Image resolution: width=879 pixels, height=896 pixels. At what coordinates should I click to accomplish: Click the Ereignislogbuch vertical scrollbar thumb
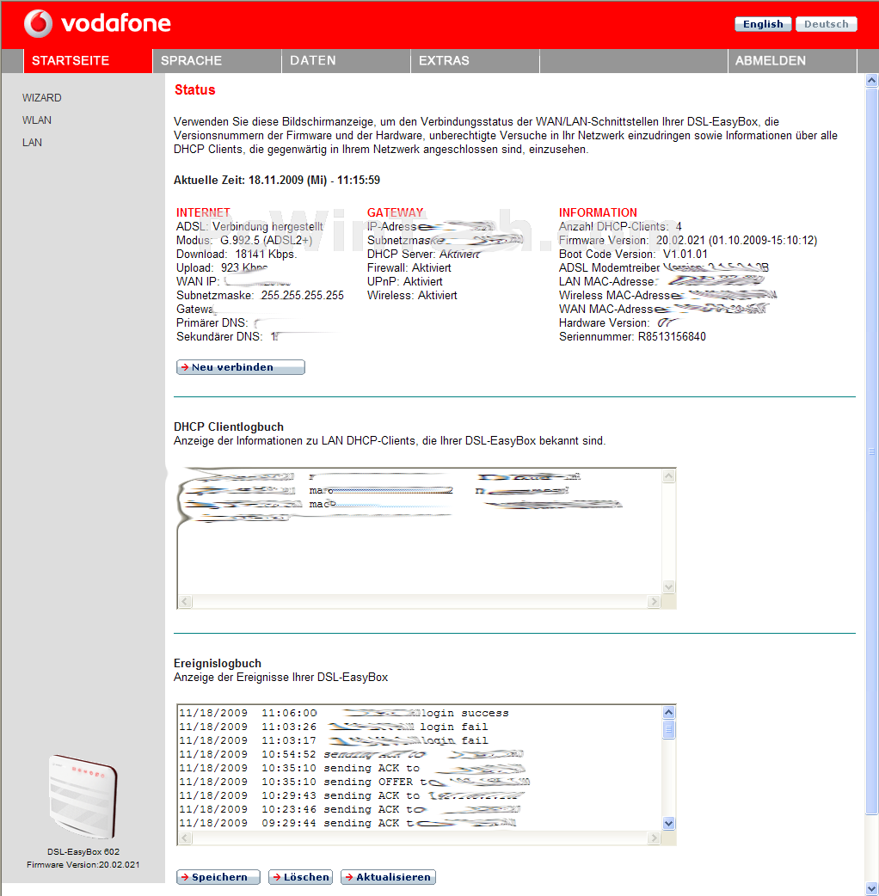click(668, 730)
